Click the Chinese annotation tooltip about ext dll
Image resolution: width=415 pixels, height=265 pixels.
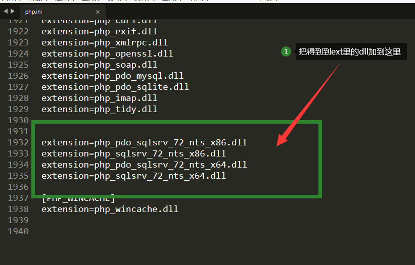pyautogui.click(x=351, y=51)
